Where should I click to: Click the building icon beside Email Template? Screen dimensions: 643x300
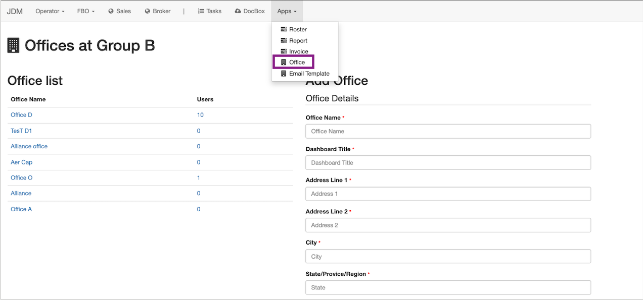coord(284,74)
